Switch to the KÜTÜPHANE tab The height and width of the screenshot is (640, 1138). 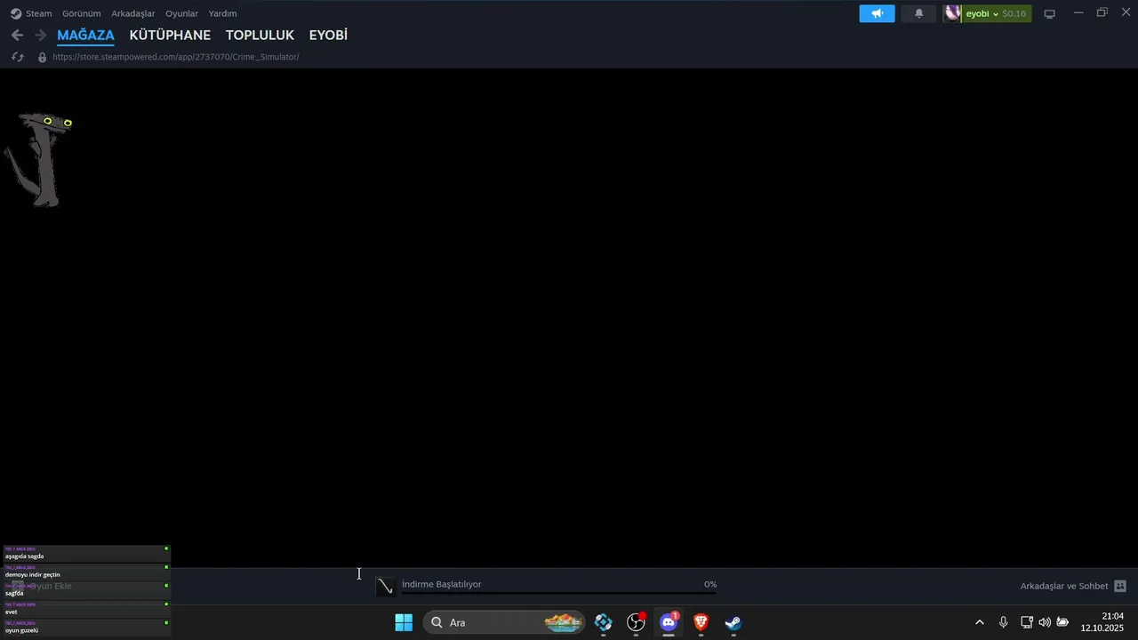coord(170,36)
